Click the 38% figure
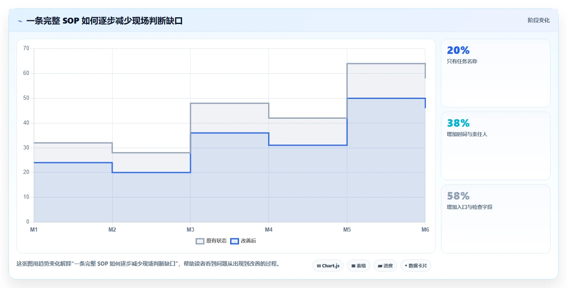This screenshot has height=288, width=567. click(x=458, y=123)
